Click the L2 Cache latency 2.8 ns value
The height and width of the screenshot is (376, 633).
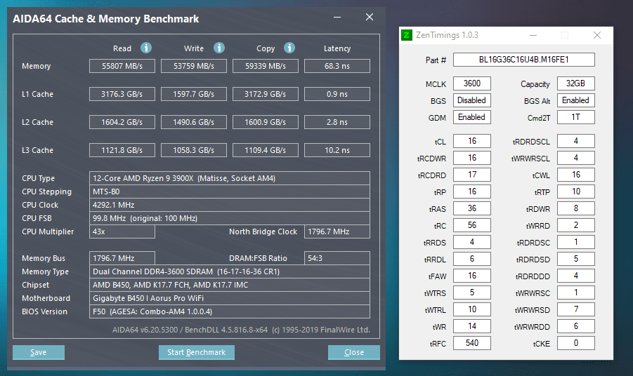[337, 122]
